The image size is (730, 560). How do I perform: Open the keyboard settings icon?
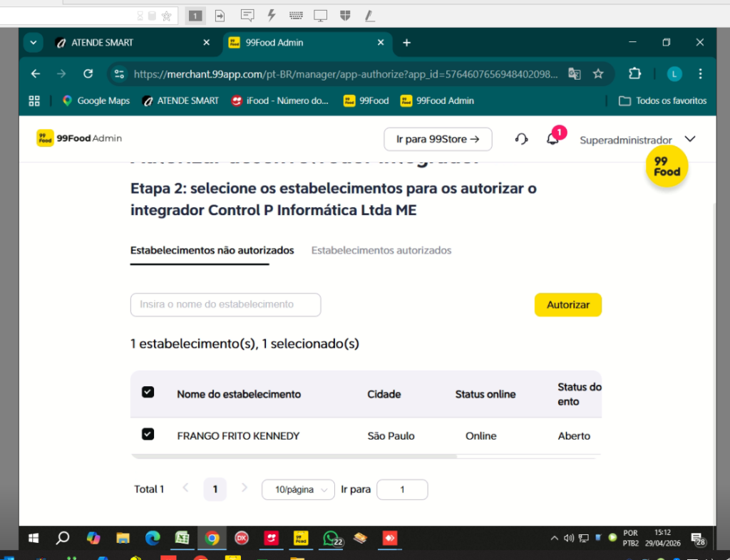[x=296, y=16]
